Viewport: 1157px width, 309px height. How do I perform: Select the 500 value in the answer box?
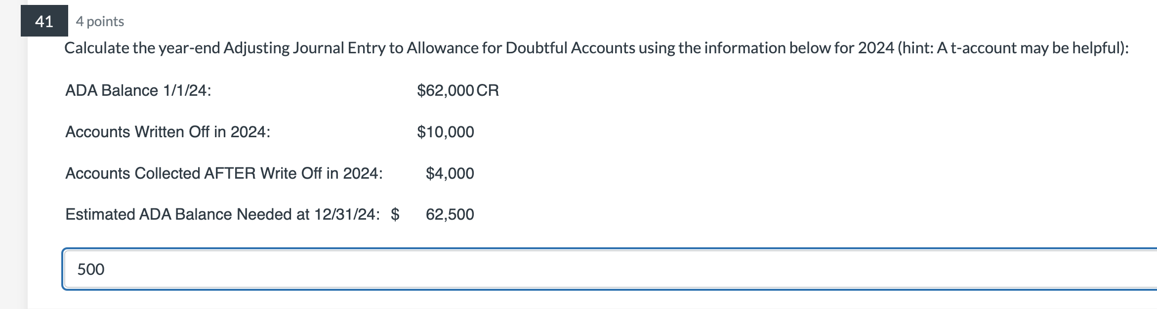coord(91,269)
